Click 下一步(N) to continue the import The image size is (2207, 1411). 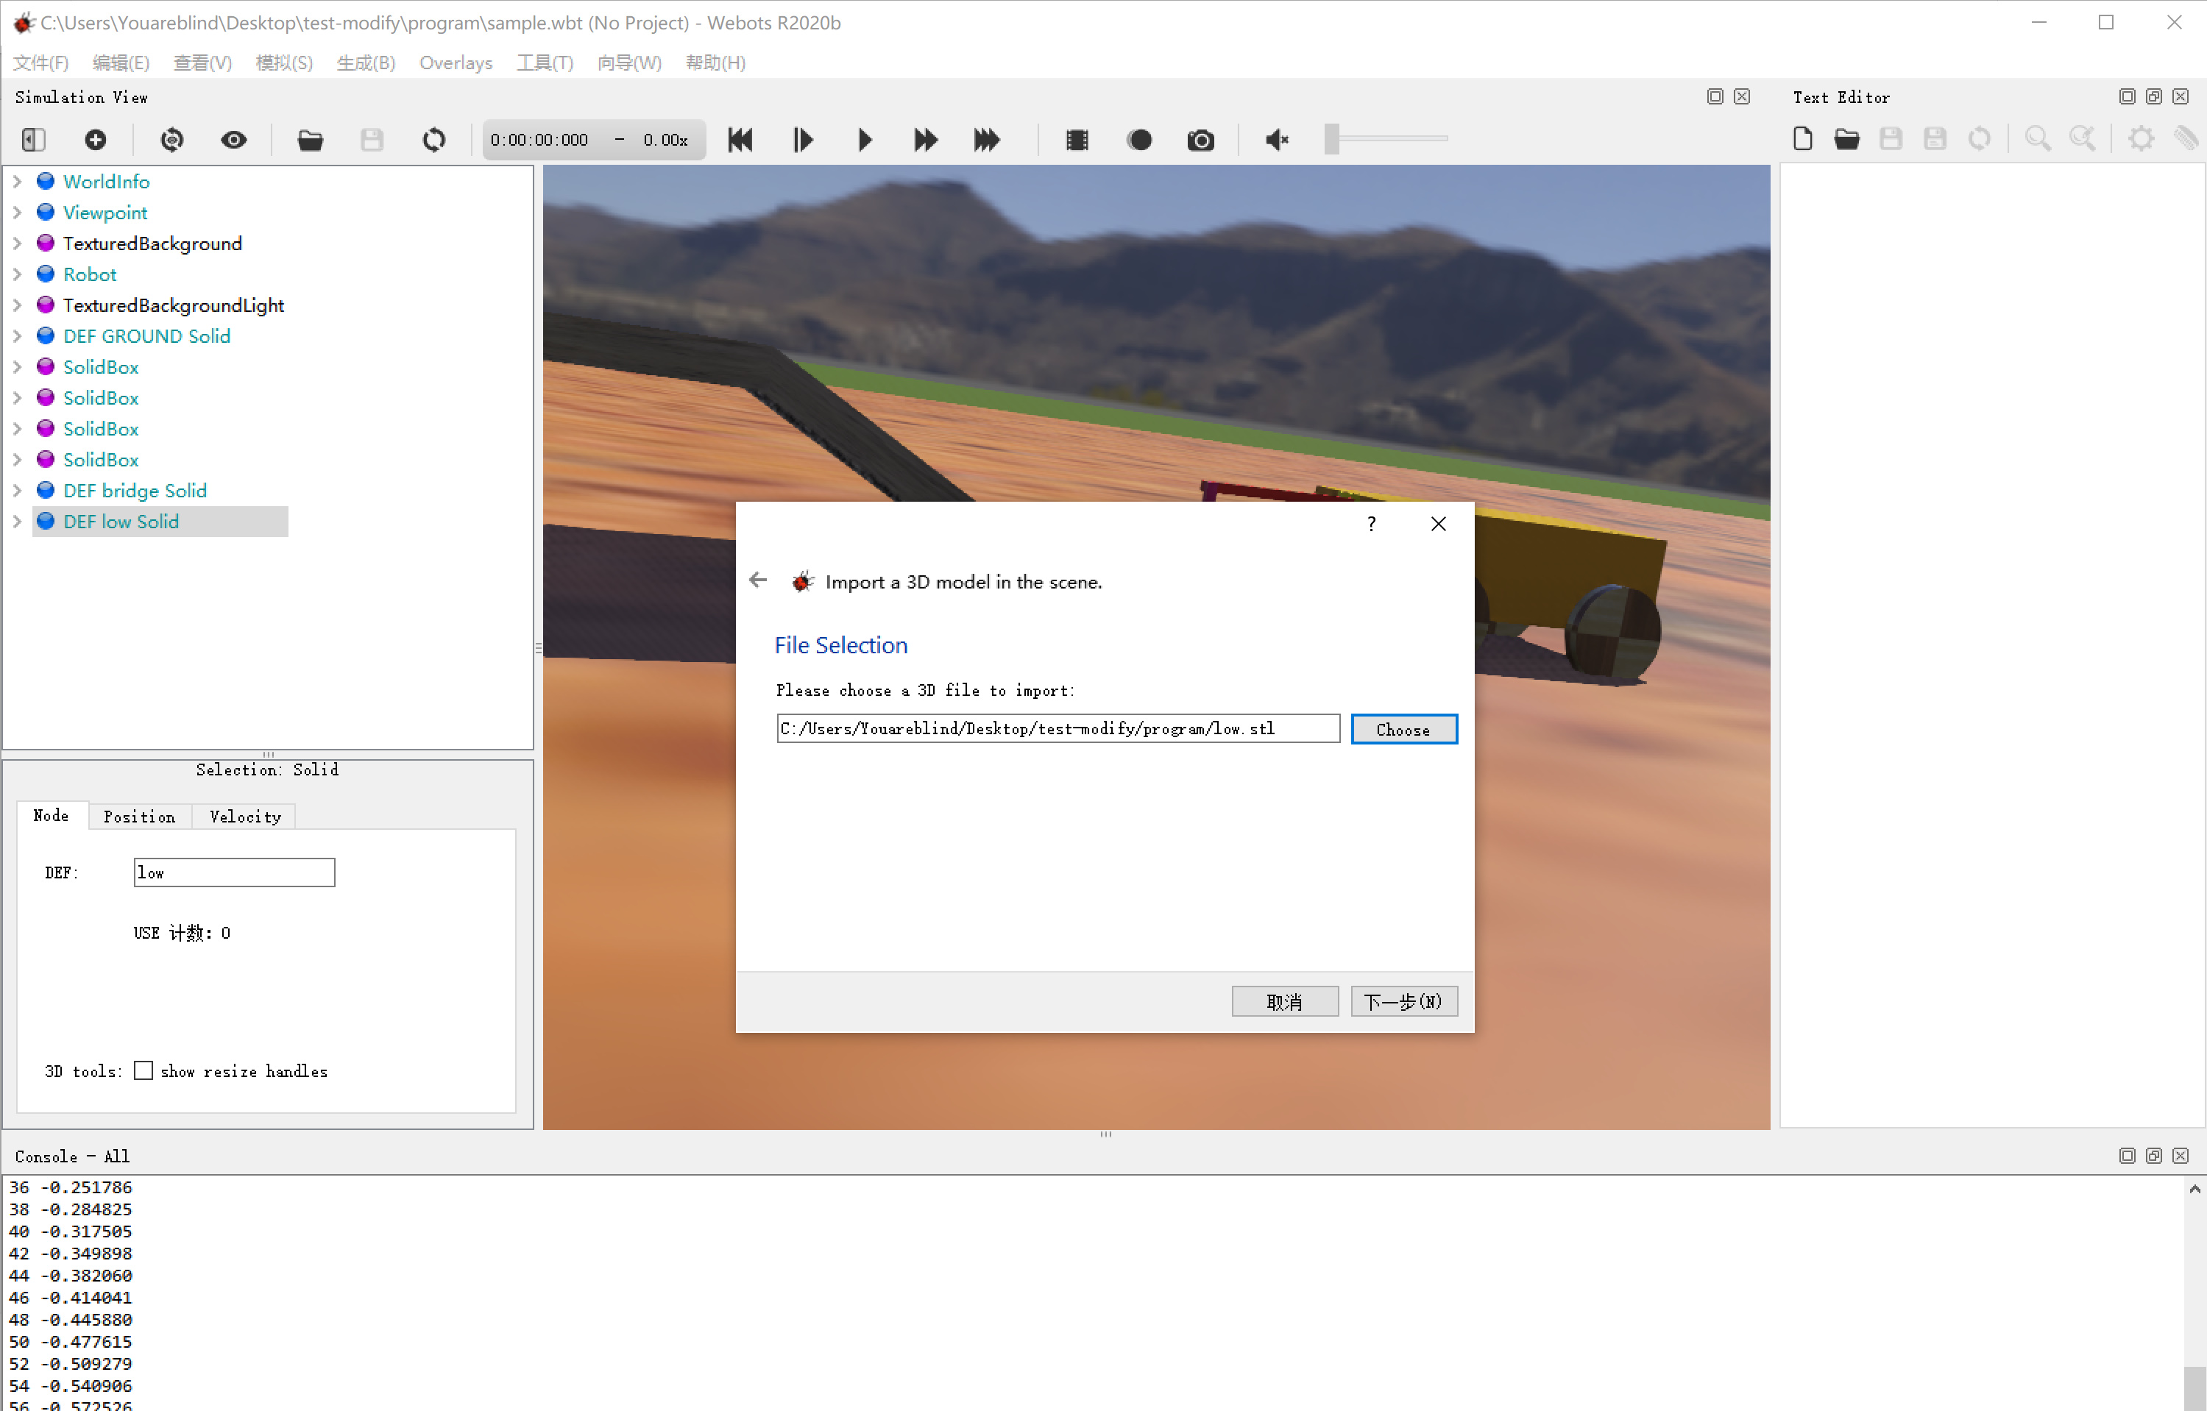click(1403, 1001)
